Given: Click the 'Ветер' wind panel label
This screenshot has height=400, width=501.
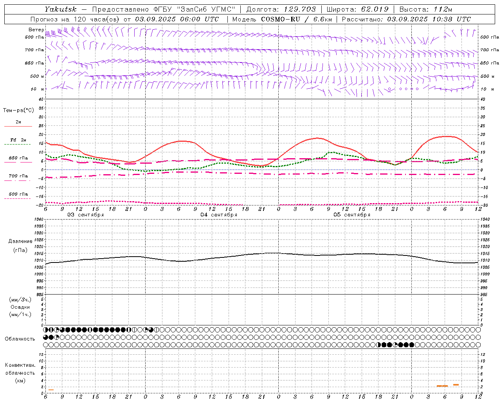Looking at the screenshot, I should 36,30.
